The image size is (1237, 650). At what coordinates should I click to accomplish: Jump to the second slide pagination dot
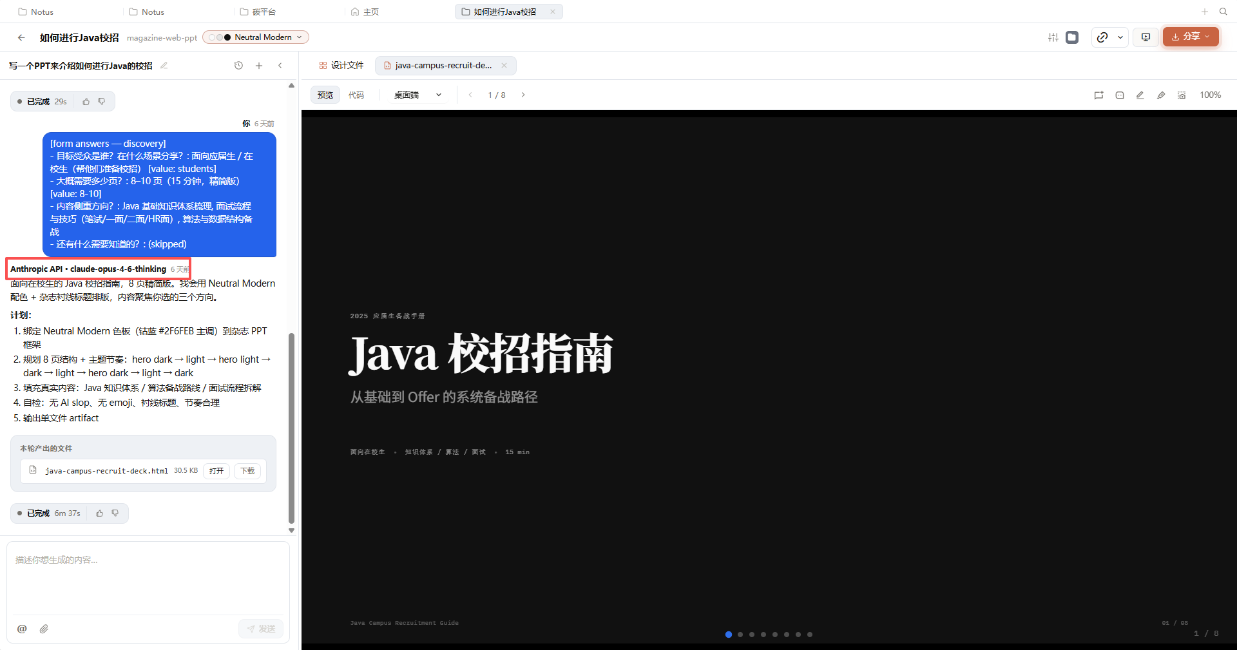click(x=740, y=635)
